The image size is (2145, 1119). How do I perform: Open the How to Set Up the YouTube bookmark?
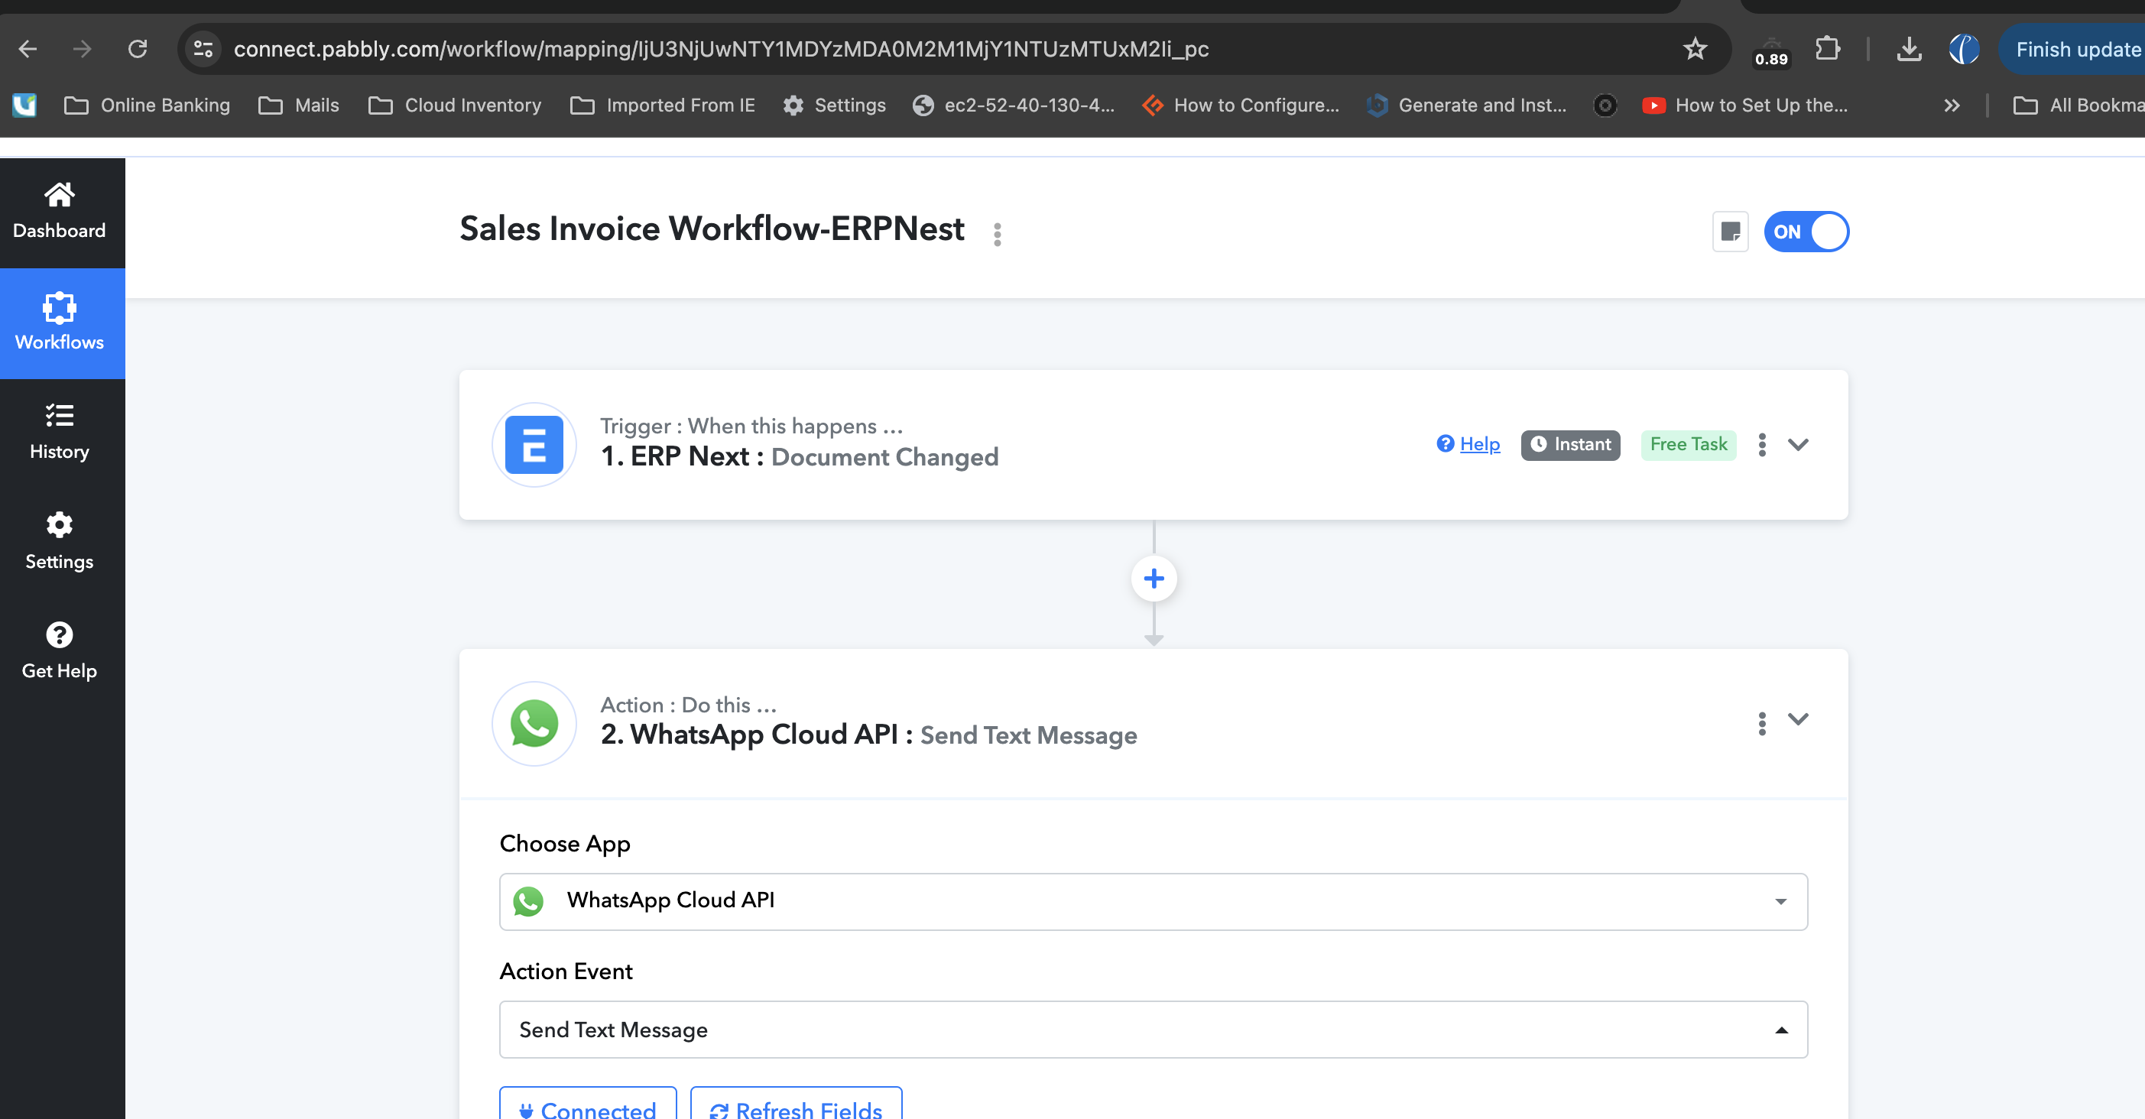[x=1745, y=105]
